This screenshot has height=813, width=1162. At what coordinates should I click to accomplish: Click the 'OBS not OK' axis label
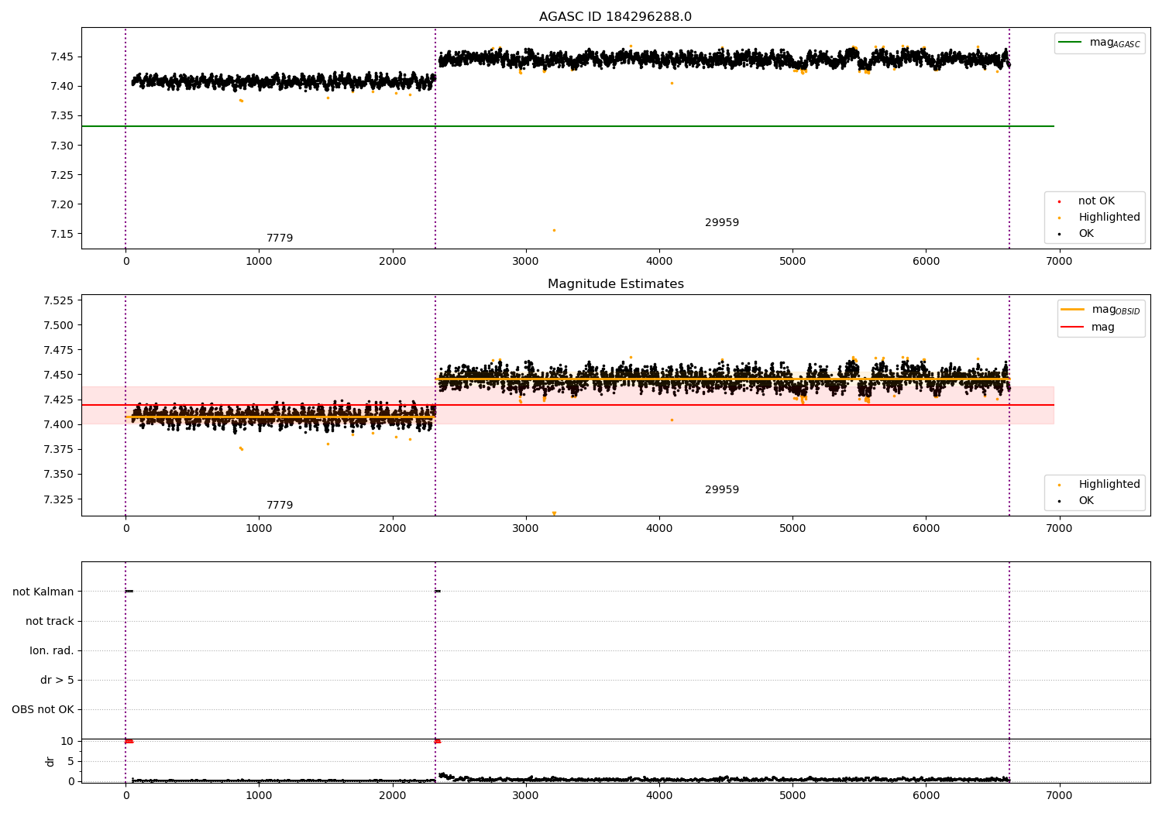[x=43, y=709]
